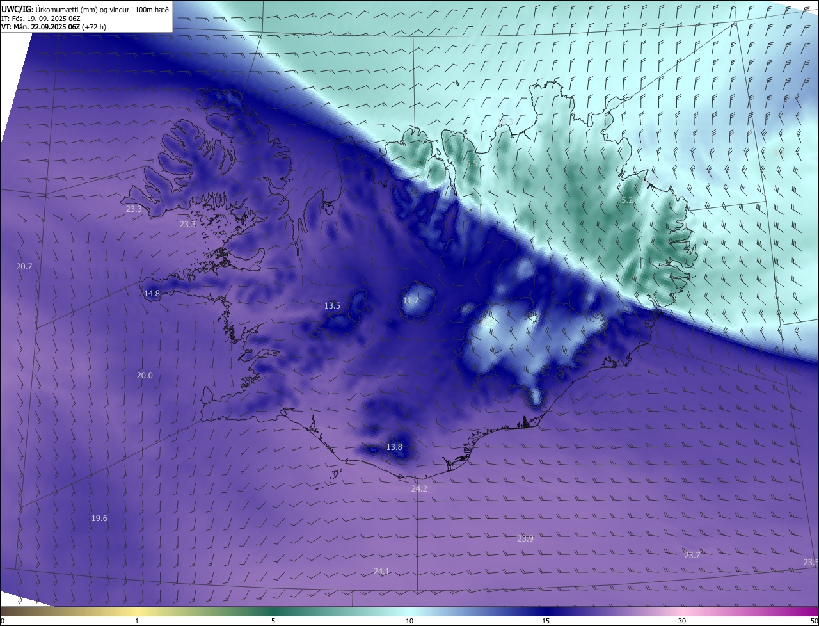Viewport: 819px width, 626px height.
Task: Click the map value label 5.5
Action: [472, 163]
